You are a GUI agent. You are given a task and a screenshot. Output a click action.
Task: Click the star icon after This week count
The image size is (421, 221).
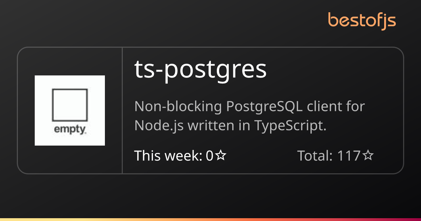pos(220,156)
